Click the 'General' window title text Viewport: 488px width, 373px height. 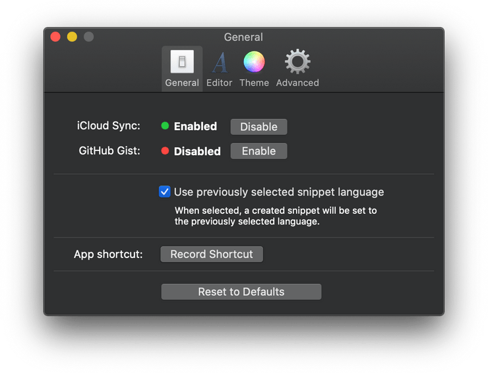tap(243, 37)
